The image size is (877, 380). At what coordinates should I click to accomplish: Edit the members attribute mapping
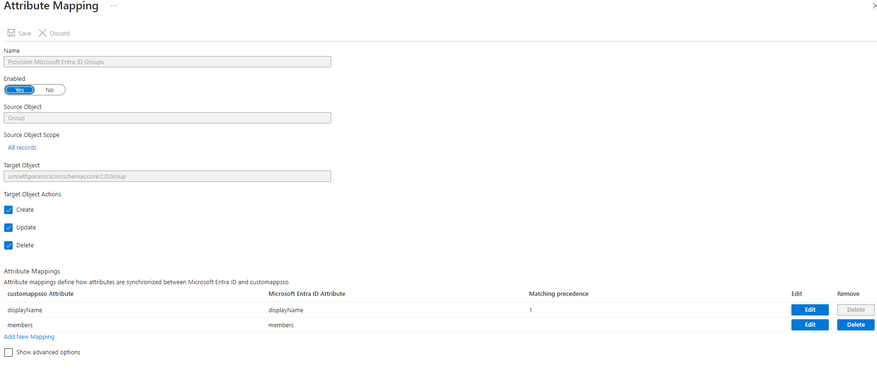tap(810, 325)
